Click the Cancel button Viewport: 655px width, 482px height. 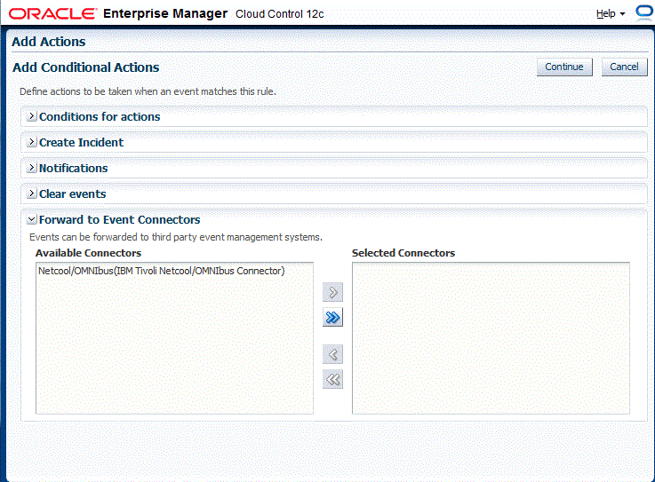[x=624, y=67]
